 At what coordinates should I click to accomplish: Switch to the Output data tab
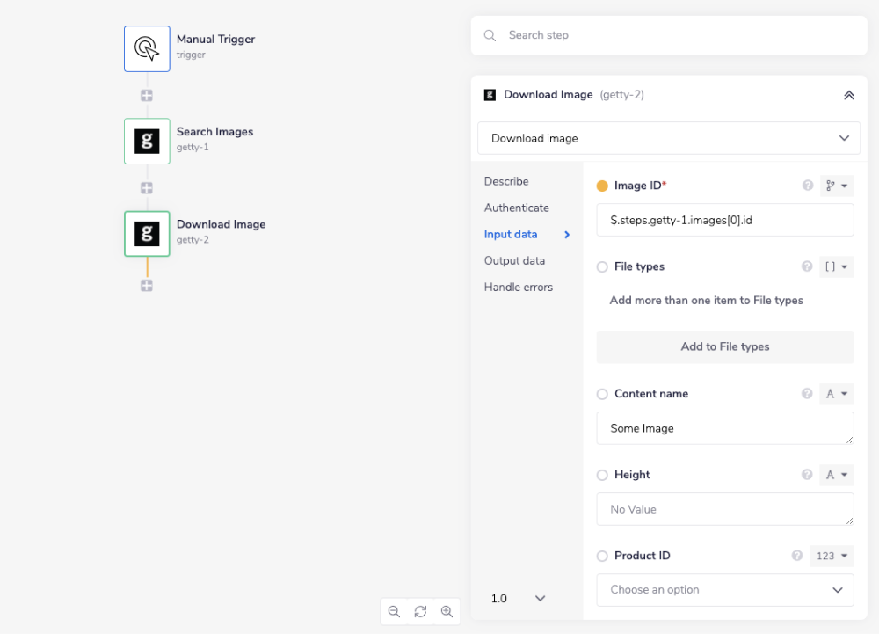(x=514, y=260)
